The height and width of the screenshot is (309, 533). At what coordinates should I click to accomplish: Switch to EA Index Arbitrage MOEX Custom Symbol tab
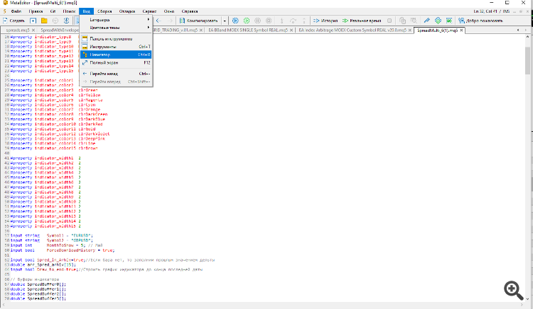point(352,30)
